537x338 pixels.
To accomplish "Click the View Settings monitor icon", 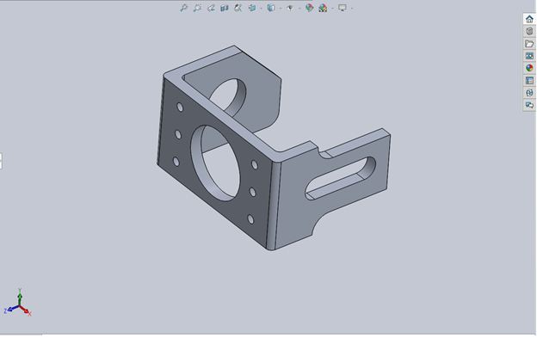I will [343, 8].
